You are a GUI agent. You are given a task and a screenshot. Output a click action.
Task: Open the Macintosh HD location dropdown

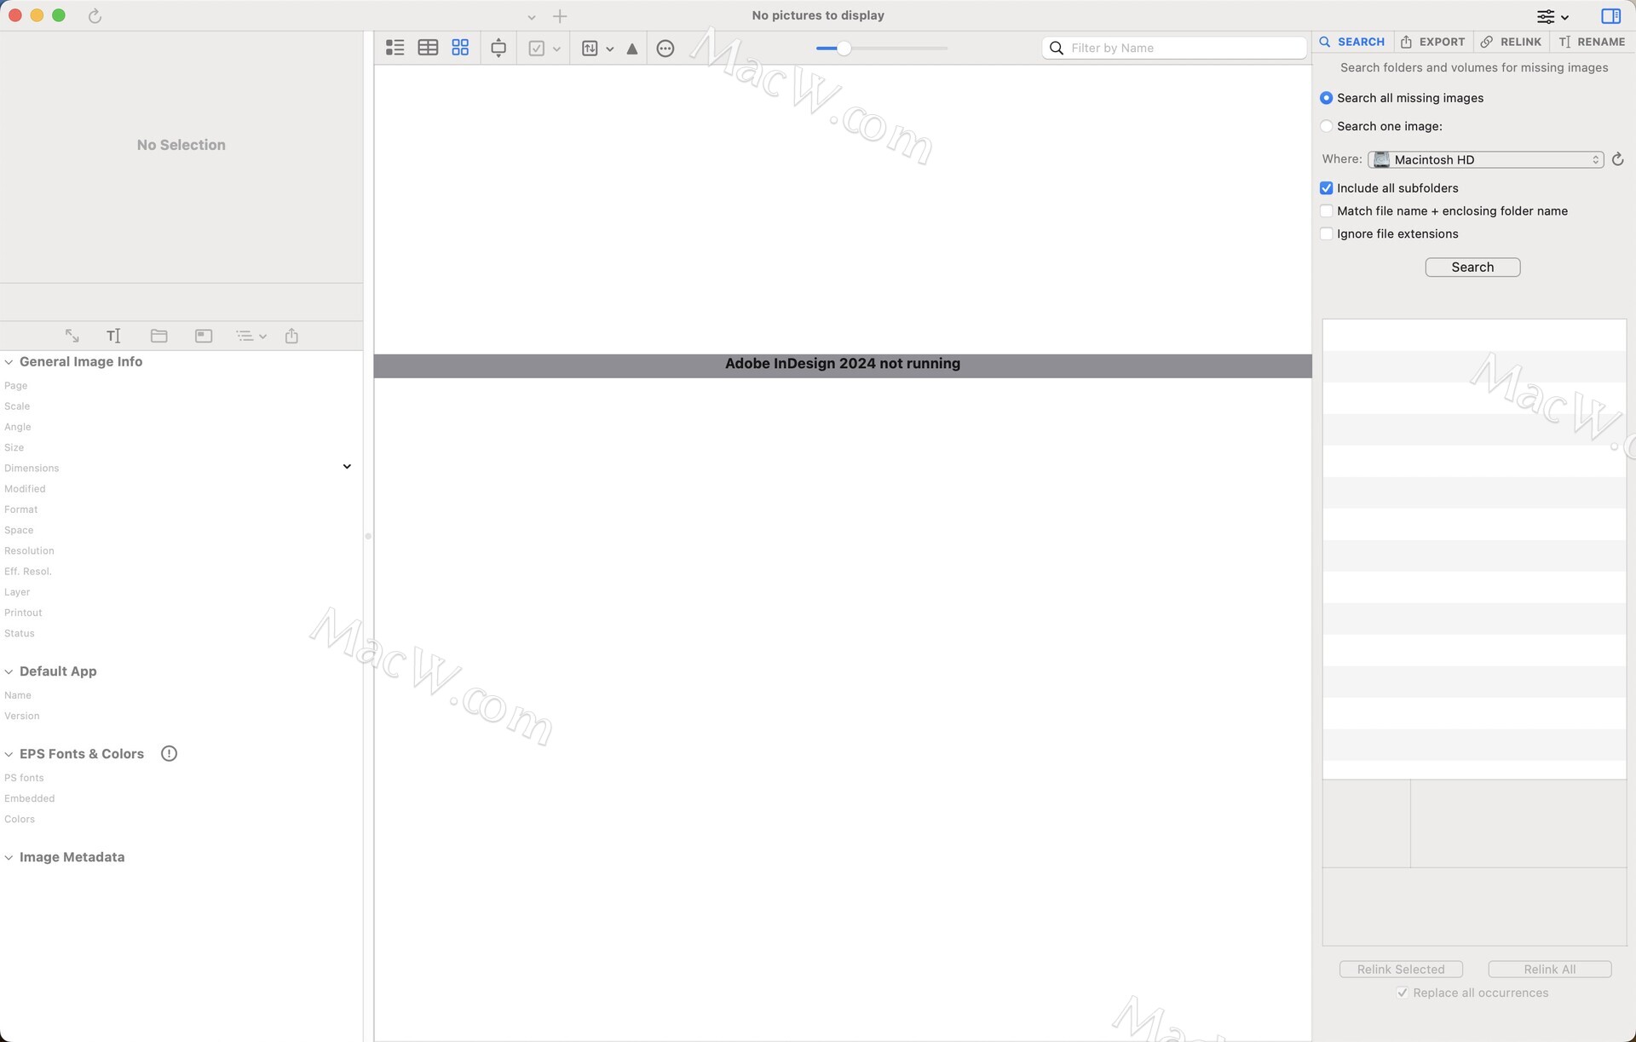point(1485,159)
